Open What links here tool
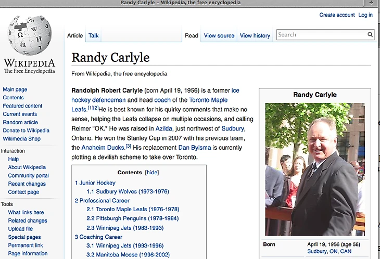380x259 pixels. click(x=26, y=212)
